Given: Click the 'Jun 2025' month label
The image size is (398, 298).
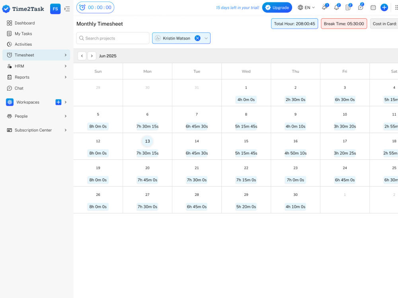Looking at the screenshot, I should 107,56.
